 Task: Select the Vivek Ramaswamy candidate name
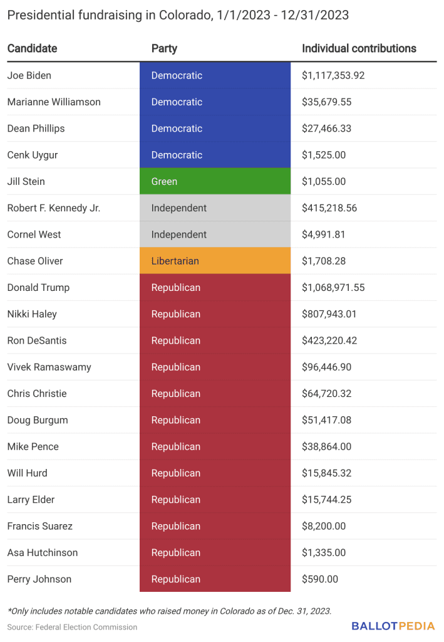[49, 367]
